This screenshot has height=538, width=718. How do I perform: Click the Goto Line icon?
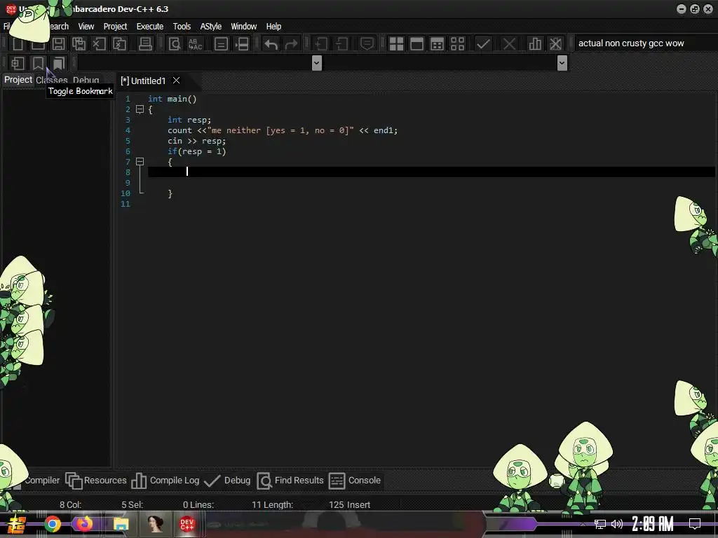[x=241, y=44]
